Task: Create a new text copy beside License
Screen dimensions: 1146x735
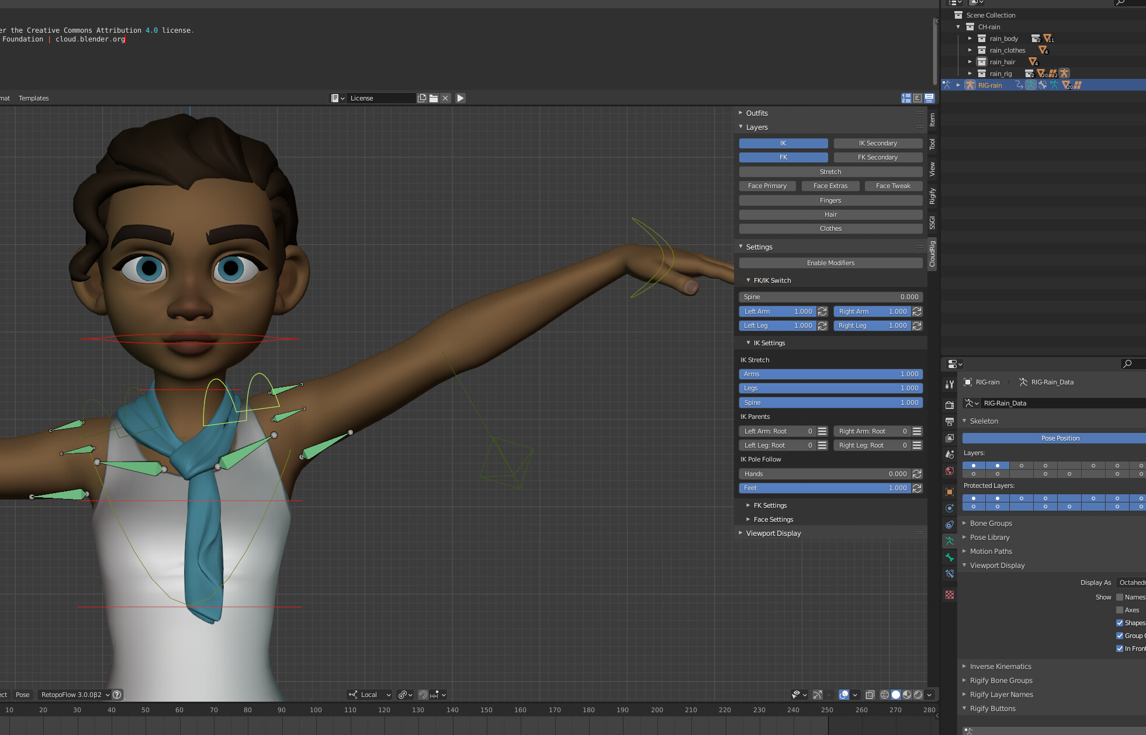Action: click(x=422, y=98)
